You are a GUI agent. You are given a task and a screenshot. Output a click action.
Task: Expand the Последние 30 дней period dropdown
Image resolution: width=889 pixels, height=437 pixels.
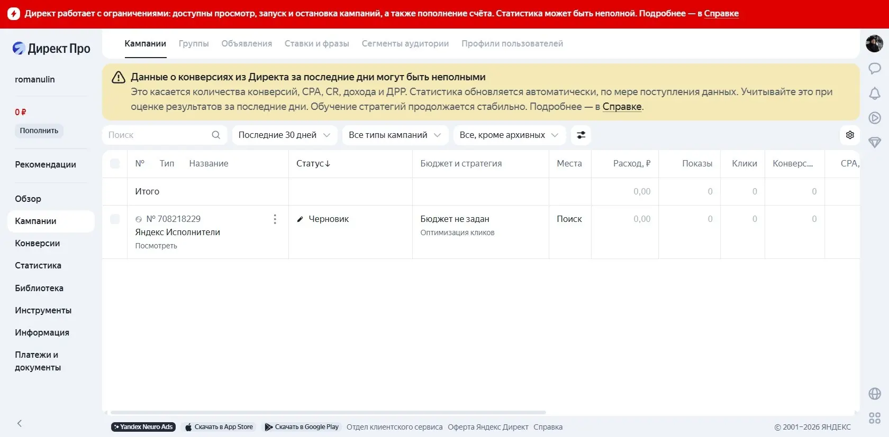(285, 135)
